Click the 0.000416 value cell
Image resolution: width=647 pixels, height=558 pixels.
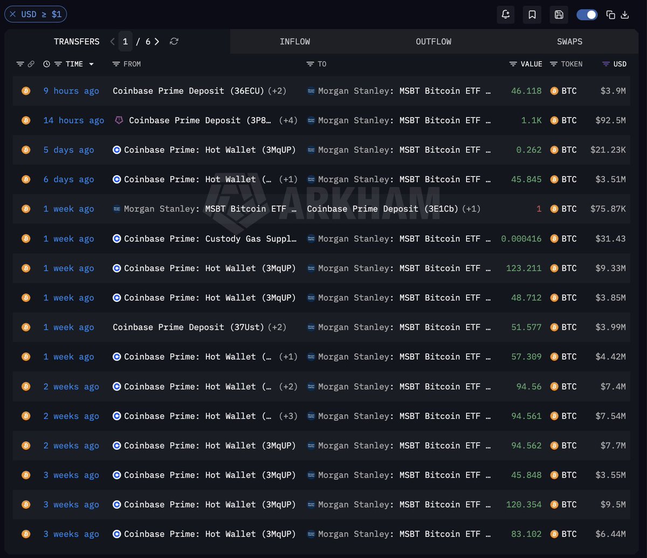point(521,239)
